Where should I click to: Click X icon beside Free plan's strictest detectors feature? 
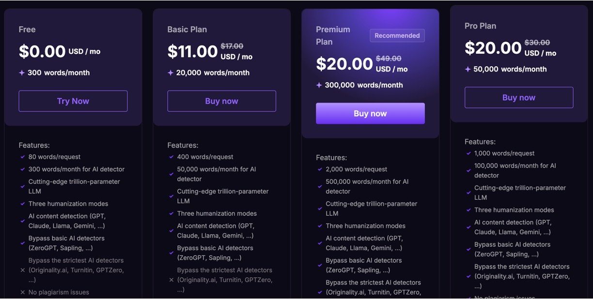tap(23, 270)
